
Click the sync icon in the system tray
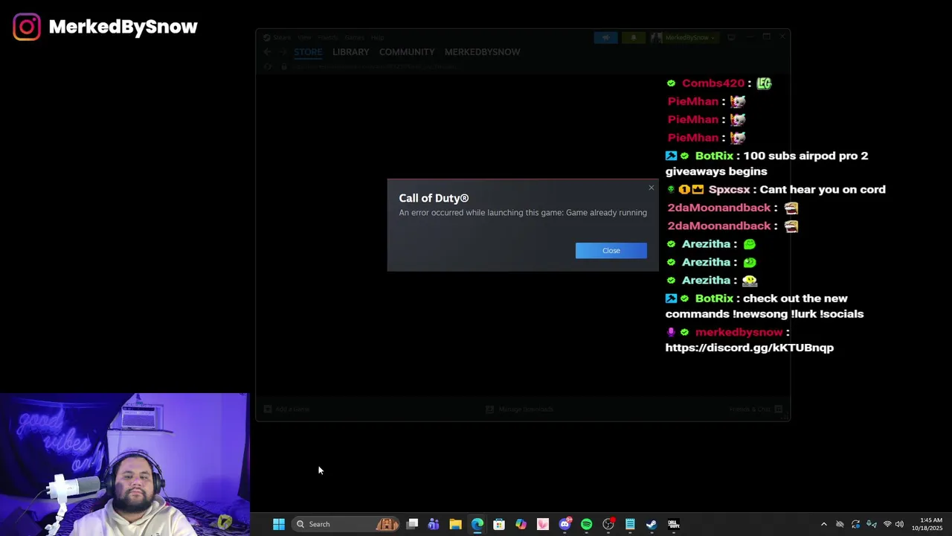tap(855, 524)
